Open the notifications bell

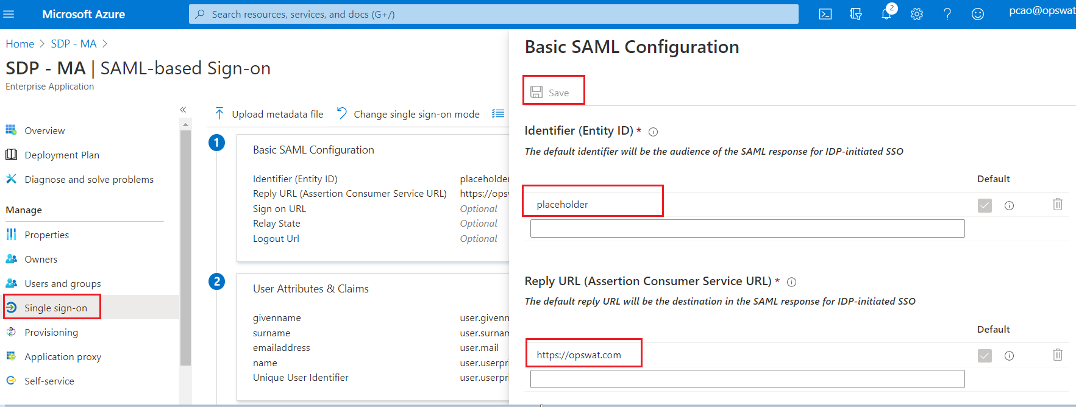(886, 14)
